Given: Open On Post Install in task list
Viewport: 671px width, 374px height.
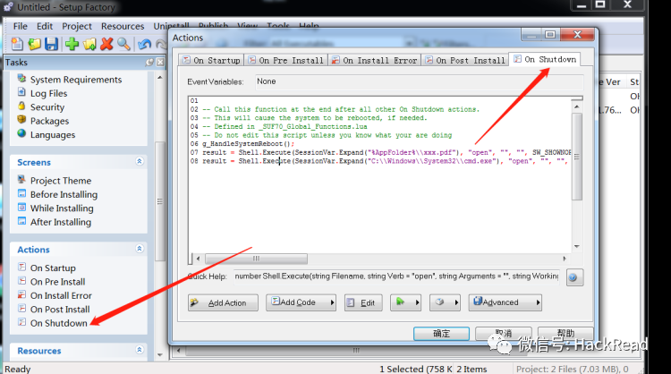Looking at the screenshot, I should (60, 309).
